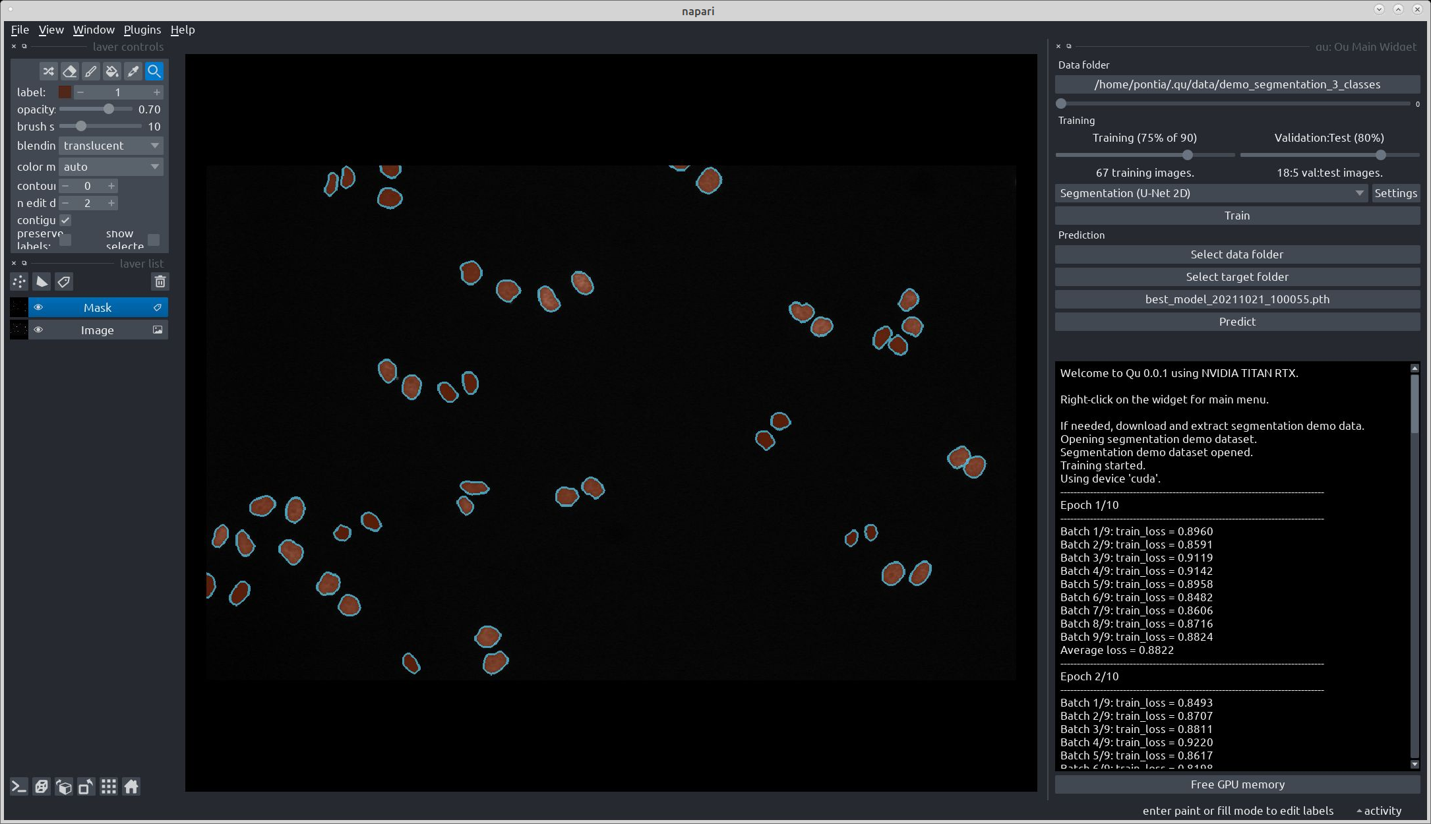Toggle the grid view mode

109,786
